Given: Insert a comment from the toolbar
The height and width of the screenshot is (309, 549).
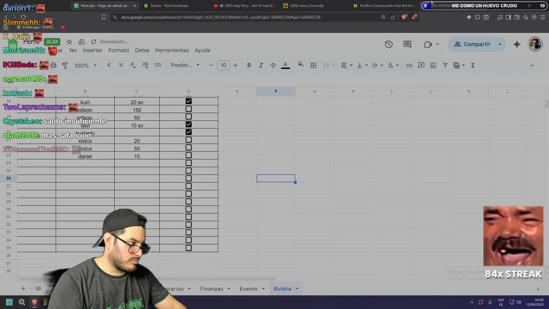Looking at the screenshot, I should [x=421, y=65].
